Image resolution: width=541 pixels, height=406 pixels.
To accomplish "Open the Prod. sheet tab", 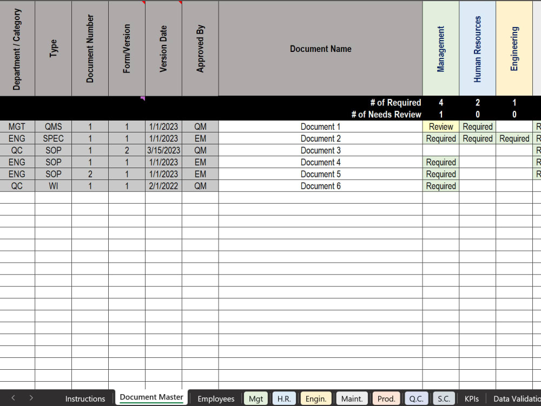I will [386, 398].
